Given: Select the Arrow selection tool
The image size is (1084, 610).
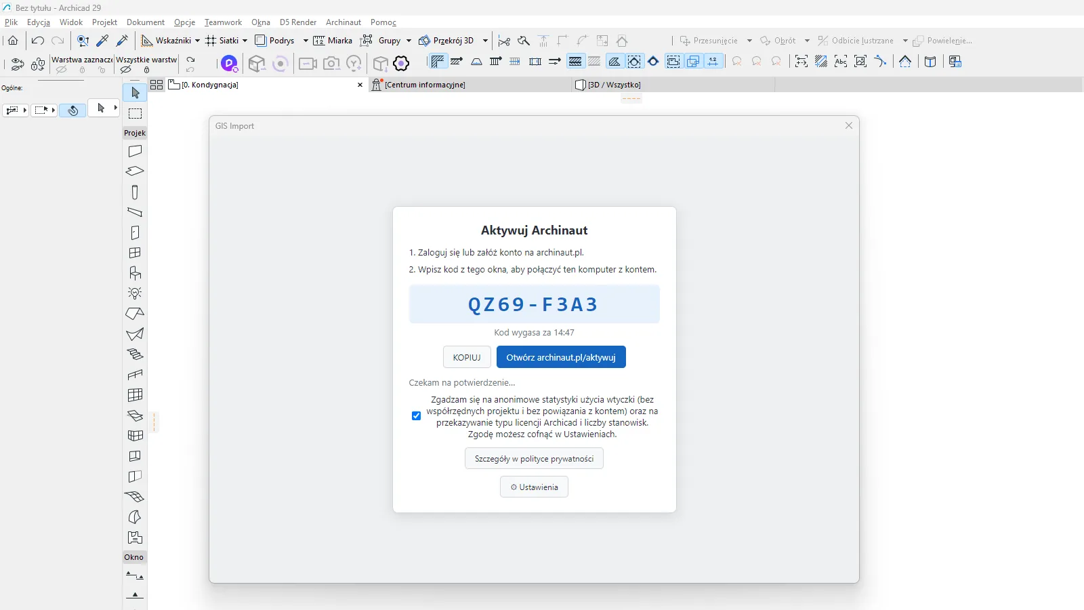Looking at the screenshot, I should point(135,93).
